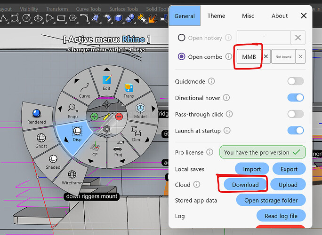Viewport: 322px width, 235px height.
Task: Choose Shaded display mode
Action: coord(53,162)
